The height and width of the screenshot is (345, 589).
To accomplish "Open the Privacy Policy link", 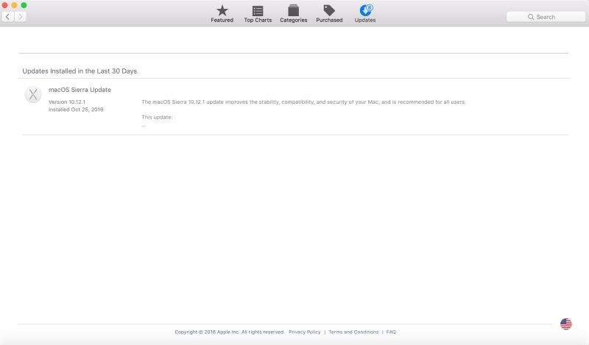I will 305,332.
